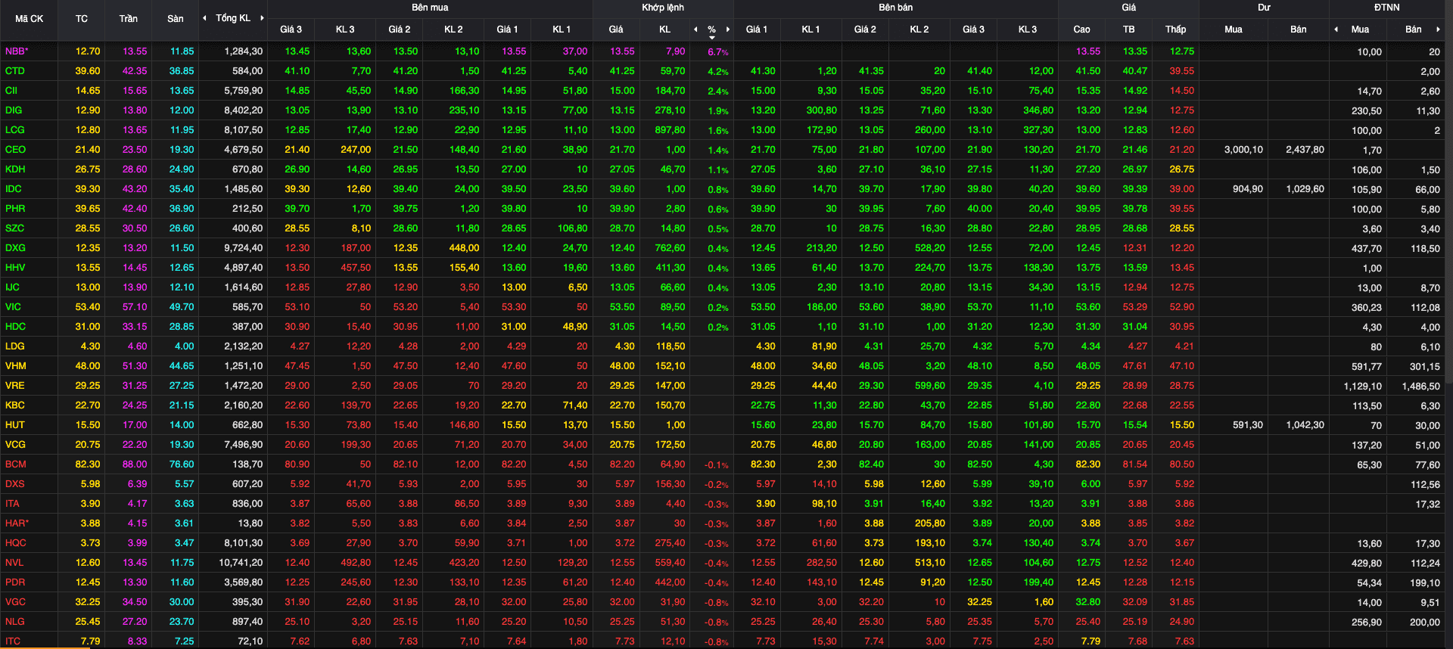
Task: Sort by Mã CK column header
Action: pos(29,19)
